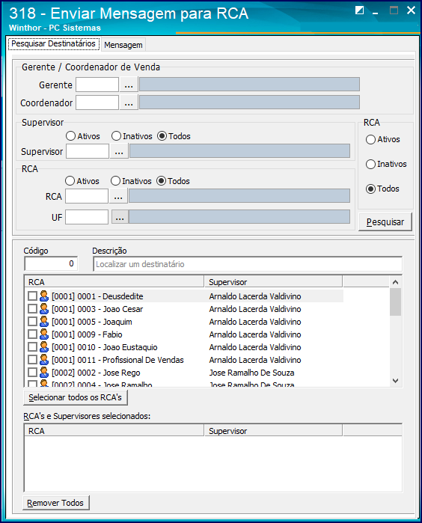422x523 pixels.
Task: Close the Enviar Mensagem window
Action: coord(411,10)
